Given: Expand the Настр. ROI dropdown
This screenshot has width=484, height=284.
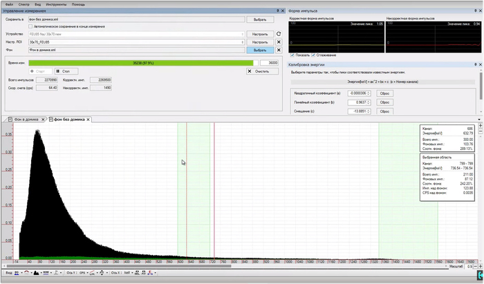Looking at the screenshot, I should [243, 42].
